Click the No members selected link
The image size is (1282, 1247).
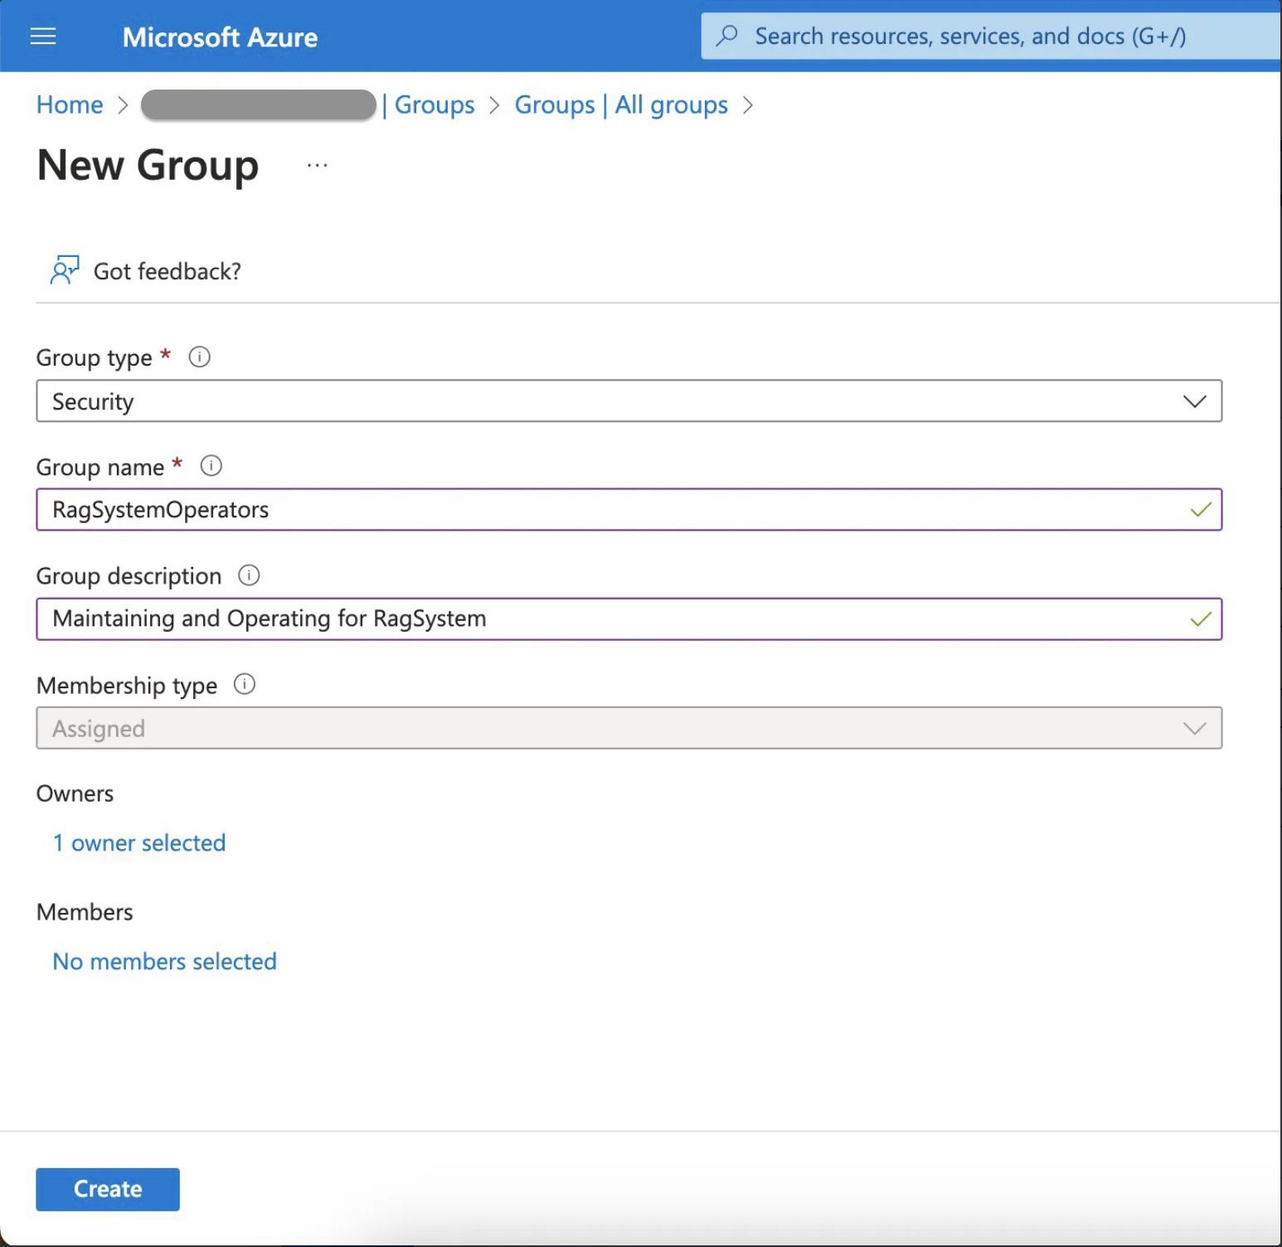click(x=164, y=961)
